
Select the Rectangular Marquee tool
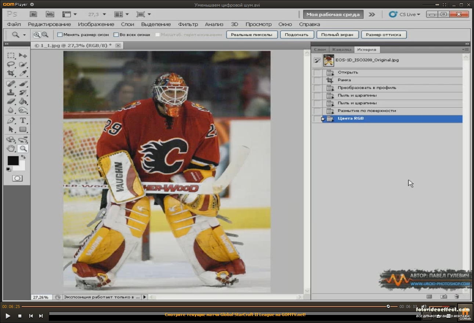point(11,56)
